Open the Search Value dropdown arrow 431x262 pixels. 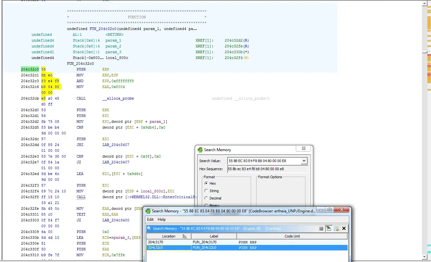tap(304, 161)
